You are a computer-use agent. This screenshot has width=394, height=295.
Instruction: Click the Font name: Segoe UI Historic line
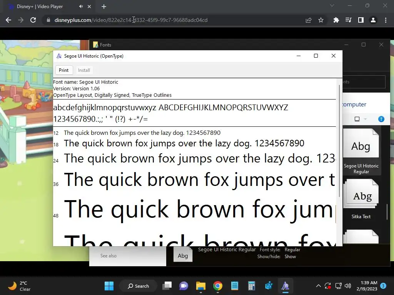(x=86, y=82)
